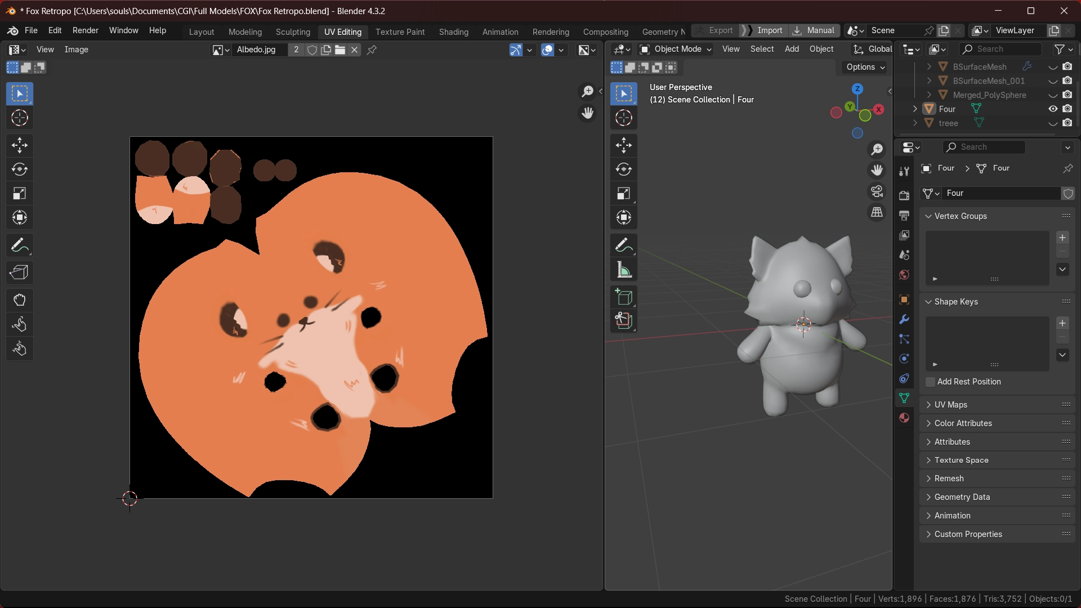
Task: Open the Options button in 3D viewport
Action: click(865, 67)
